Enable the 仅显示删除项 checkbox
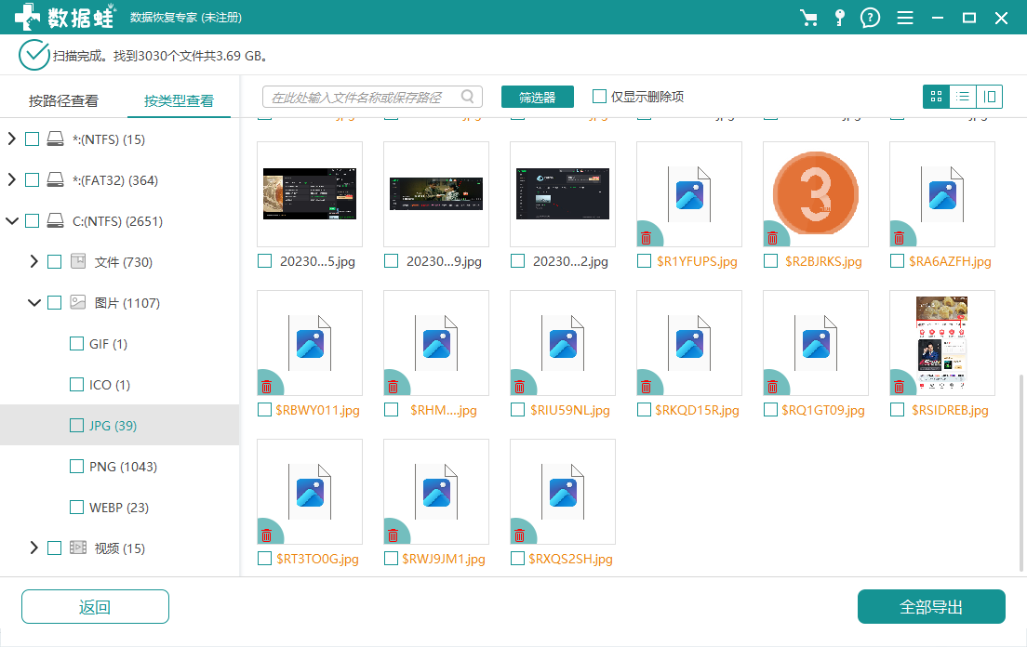Screen dimensions: 1027x647 tap(600, 97)
